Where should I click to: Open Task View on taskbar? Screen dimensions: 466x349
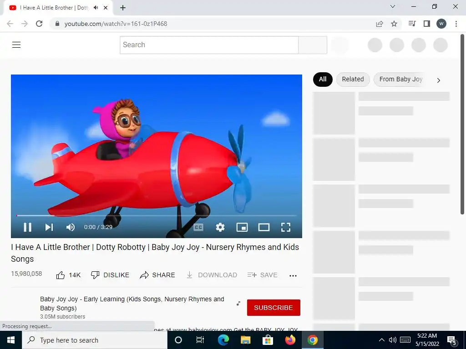[x=200, y=340]
